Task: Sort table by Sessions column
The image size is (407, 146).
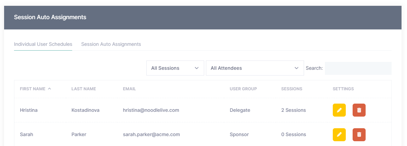Action: pyautogui.click(x=292, y=89)
